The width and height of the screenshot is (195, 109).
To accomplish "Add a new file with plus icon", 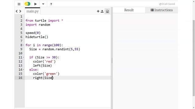I will (98, 11).
